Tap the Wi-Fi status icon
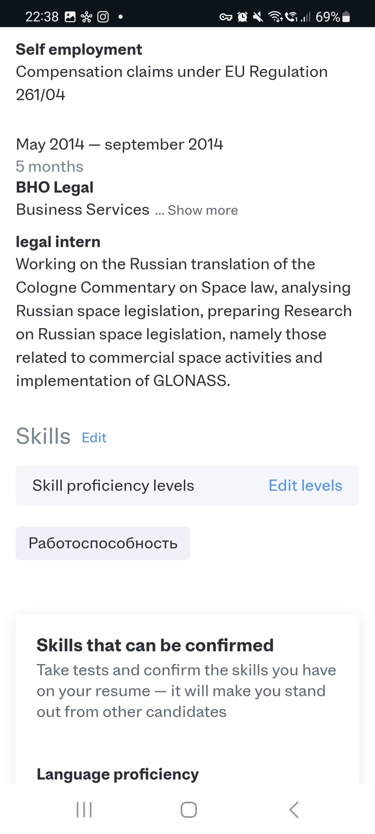The width and height of the screenshot is (375, 834). (x=275, y=17)
